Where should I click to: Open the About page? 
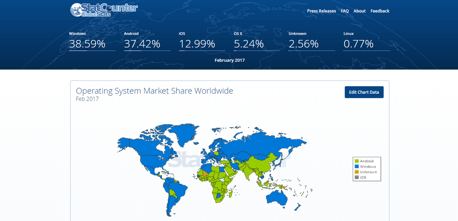click(x=360, y=11)
